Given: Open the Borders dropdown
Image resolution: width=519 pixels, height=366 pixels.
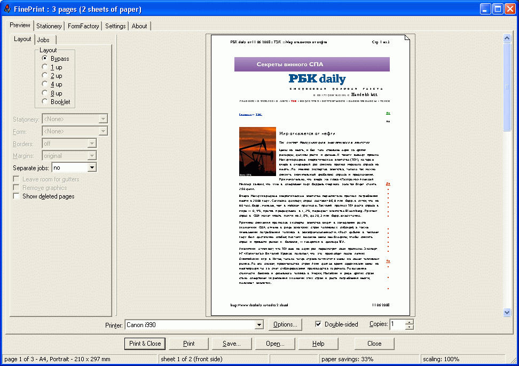Looking at the screenshot, I should pyautogui.click(x=92, y=143).
